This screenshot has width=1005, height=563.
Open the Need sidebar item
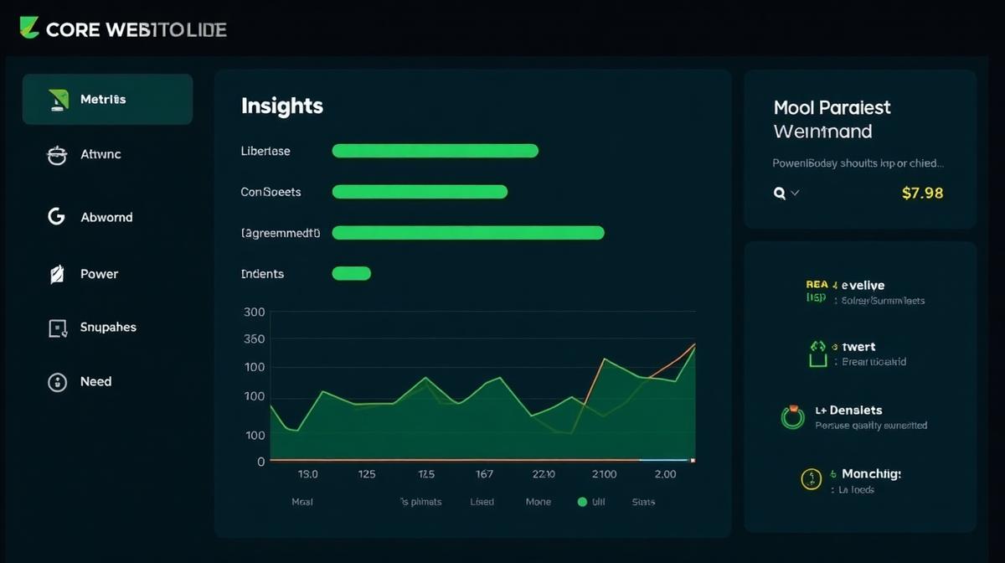tap(95, 381)
